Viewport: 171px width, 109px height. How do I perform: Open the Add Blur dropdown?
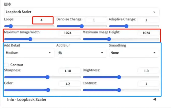[82, 53]
